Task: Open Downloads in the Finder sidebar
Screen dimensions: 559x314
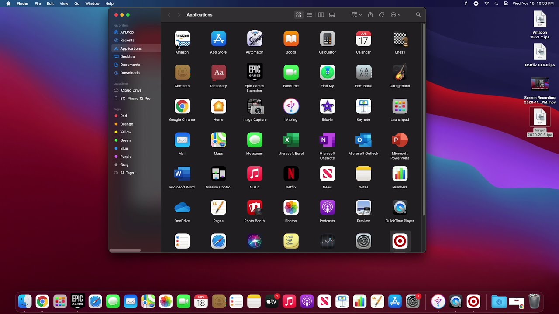Action: (136, 73)
